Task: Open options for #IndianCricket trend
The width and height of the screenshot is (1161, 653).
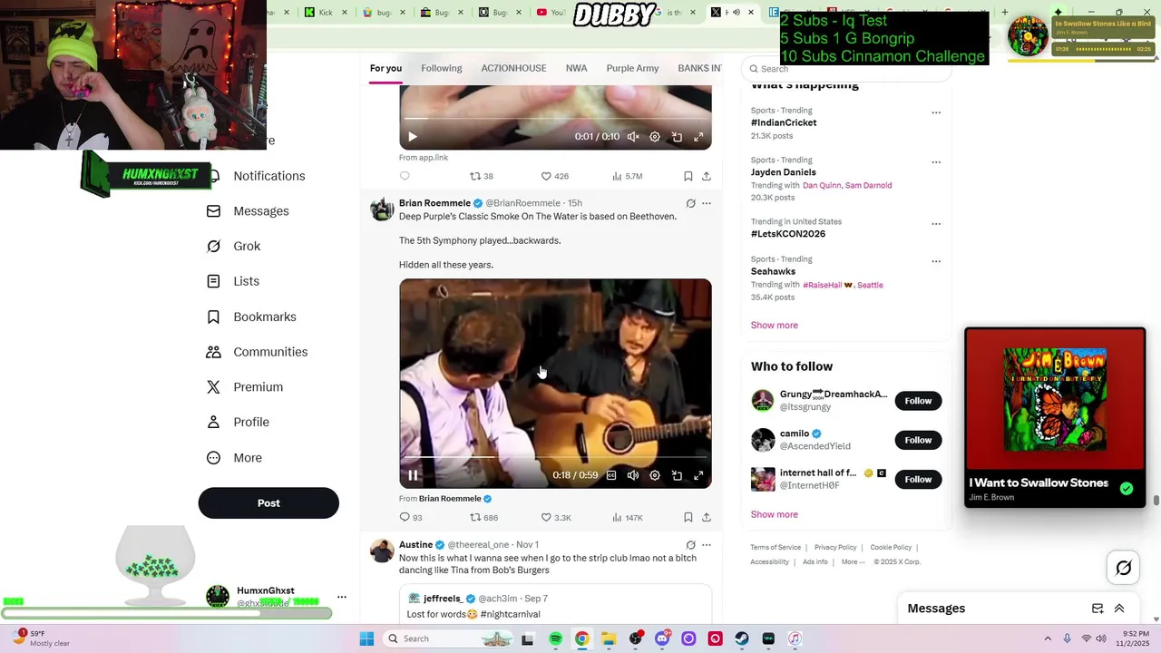Action: tap(936, 112)
